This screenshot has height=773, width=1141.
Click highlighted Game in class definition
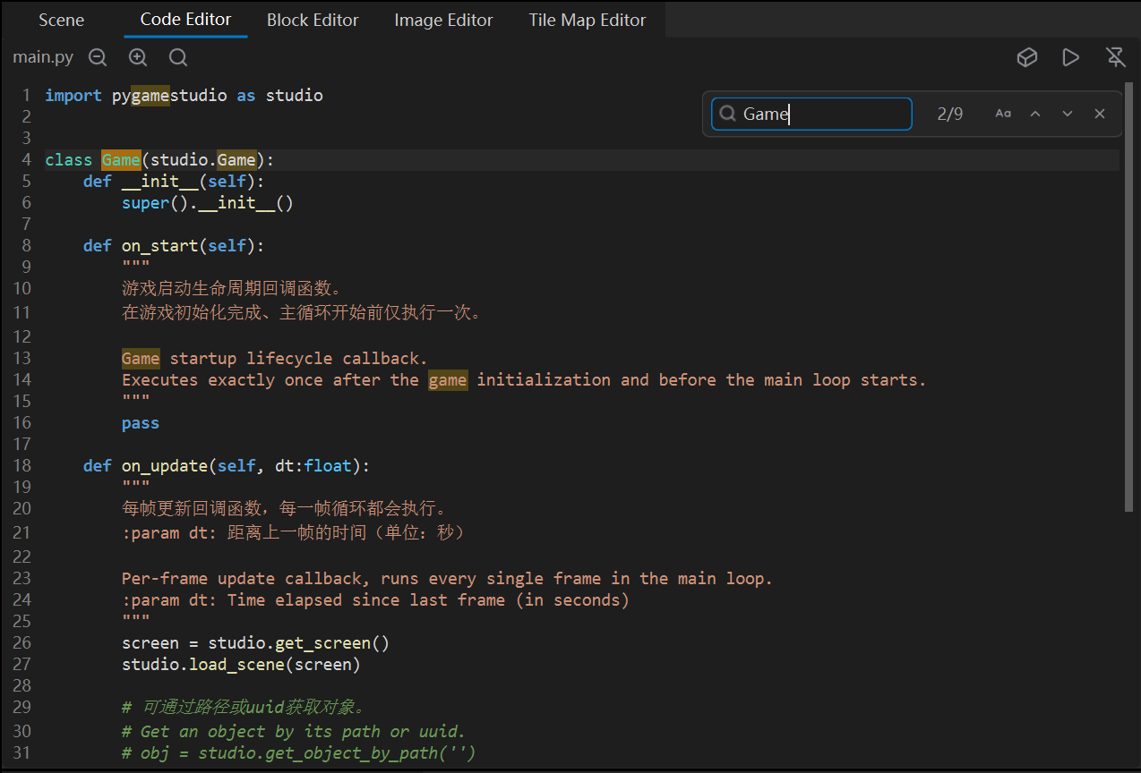point(121,160)
